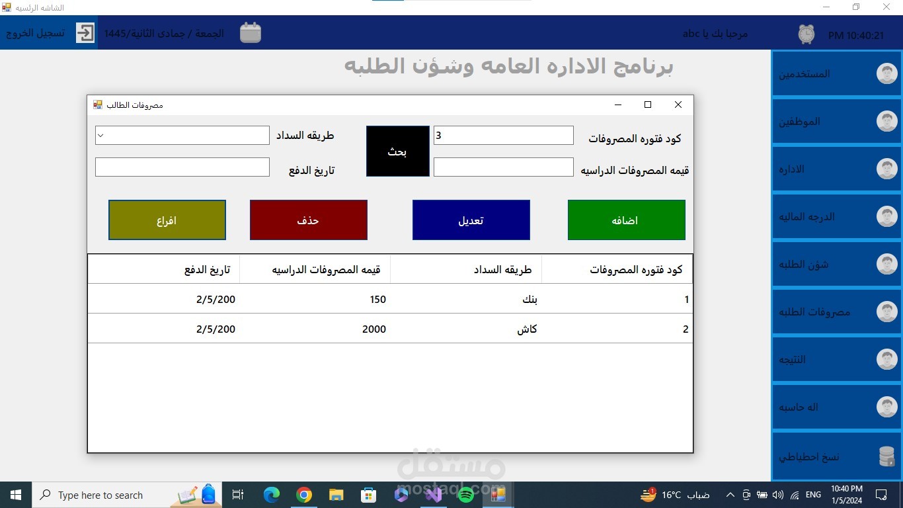The height and width of the screenshot is (508, 903).
Task: Click the مصروفات الطالب window title icon
Action: [98, 105]
